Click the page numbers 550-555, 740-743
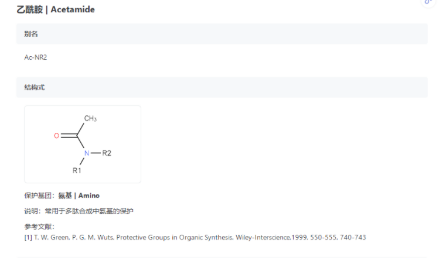439x260 pixels. [x=338, y=237]
